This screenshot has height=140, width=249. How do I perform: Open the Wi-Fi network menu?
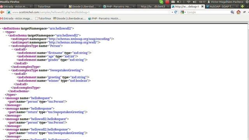click(189, 2)
